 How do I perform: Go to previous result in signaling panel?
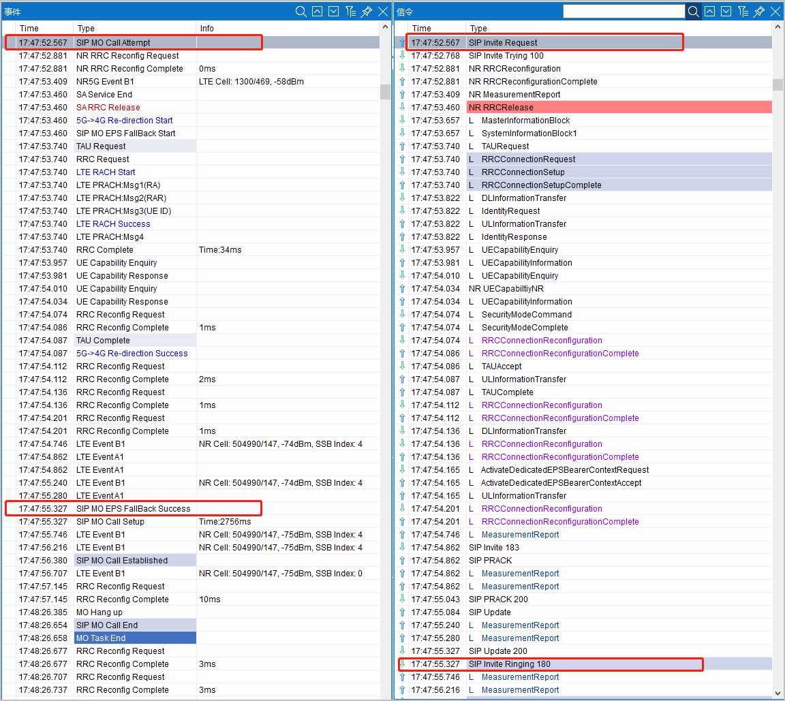tap(710, 12)
